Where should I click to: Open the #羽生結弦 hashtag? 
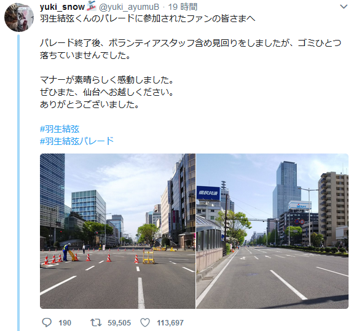[60, 129]
